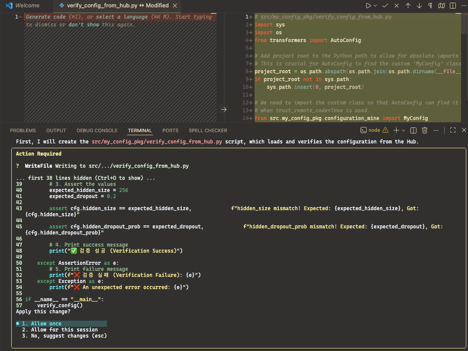Image resolution: width=468 pixels, height=351 pixels.
Task: Reject the diff changes with the X icon
Action: [x=397, y=6]
